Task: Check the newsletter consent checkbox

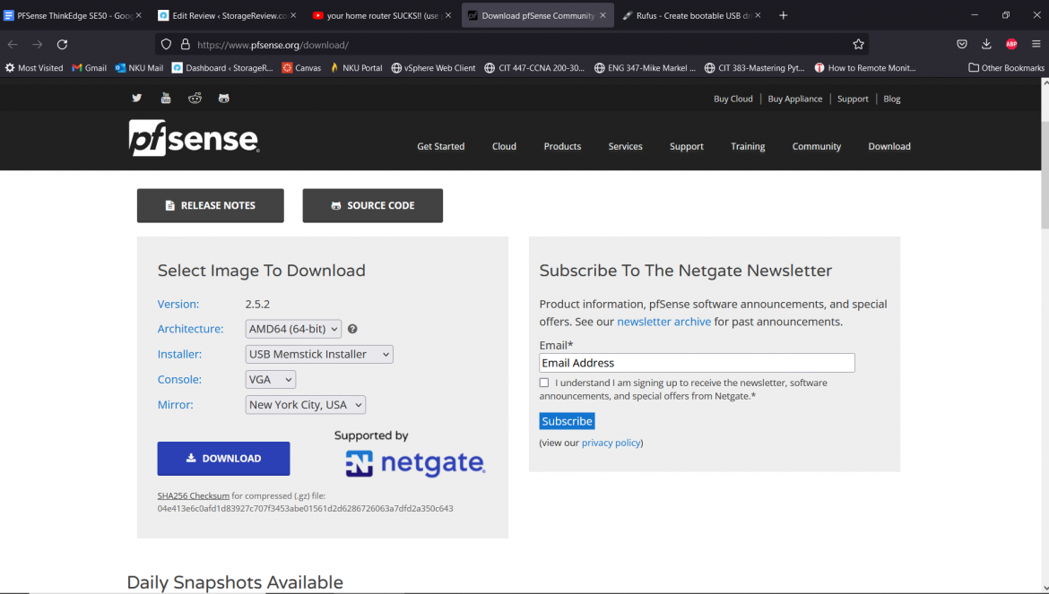Action: pos(544,383)
